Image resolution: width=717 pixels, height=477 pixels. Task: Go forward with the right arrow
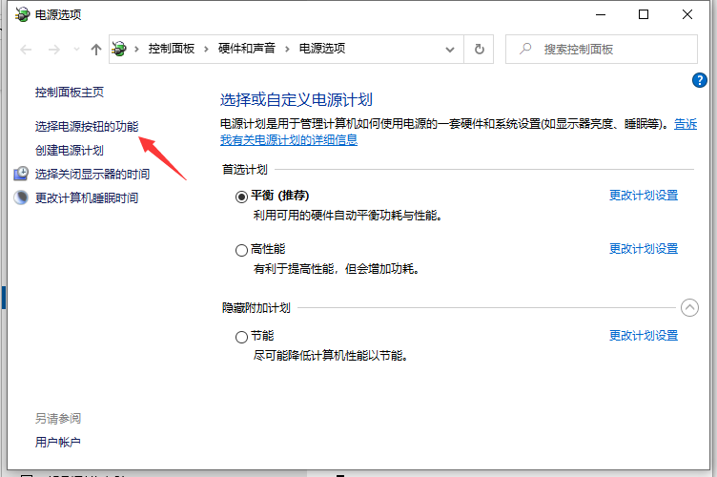[x=54, y=50]
